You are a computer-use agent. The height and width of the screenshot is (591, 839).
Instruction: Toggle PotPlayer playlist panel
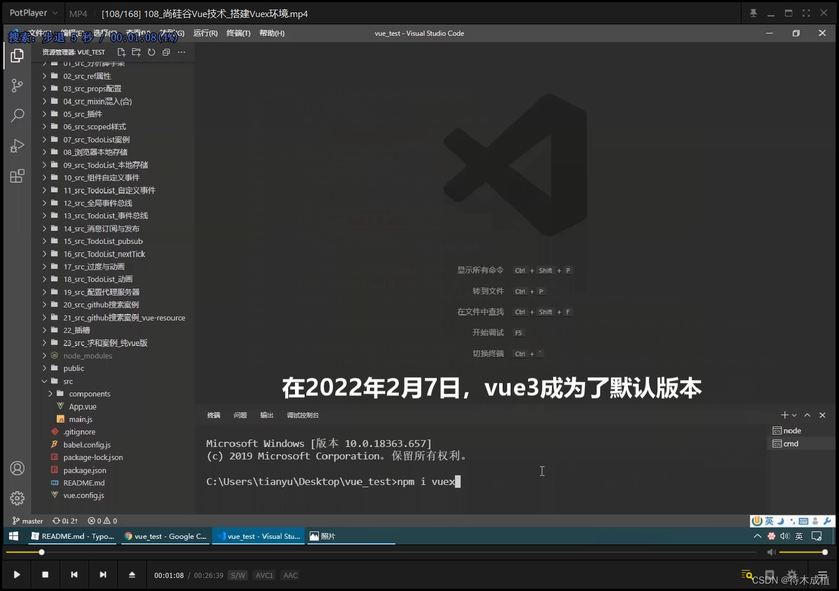pyautogui.click(x=823, y=575)
